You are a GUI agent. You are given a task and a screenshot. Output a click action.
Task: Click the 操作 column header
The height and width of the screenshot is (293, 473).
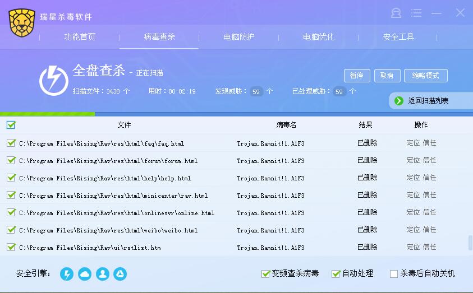coord(421,125)
